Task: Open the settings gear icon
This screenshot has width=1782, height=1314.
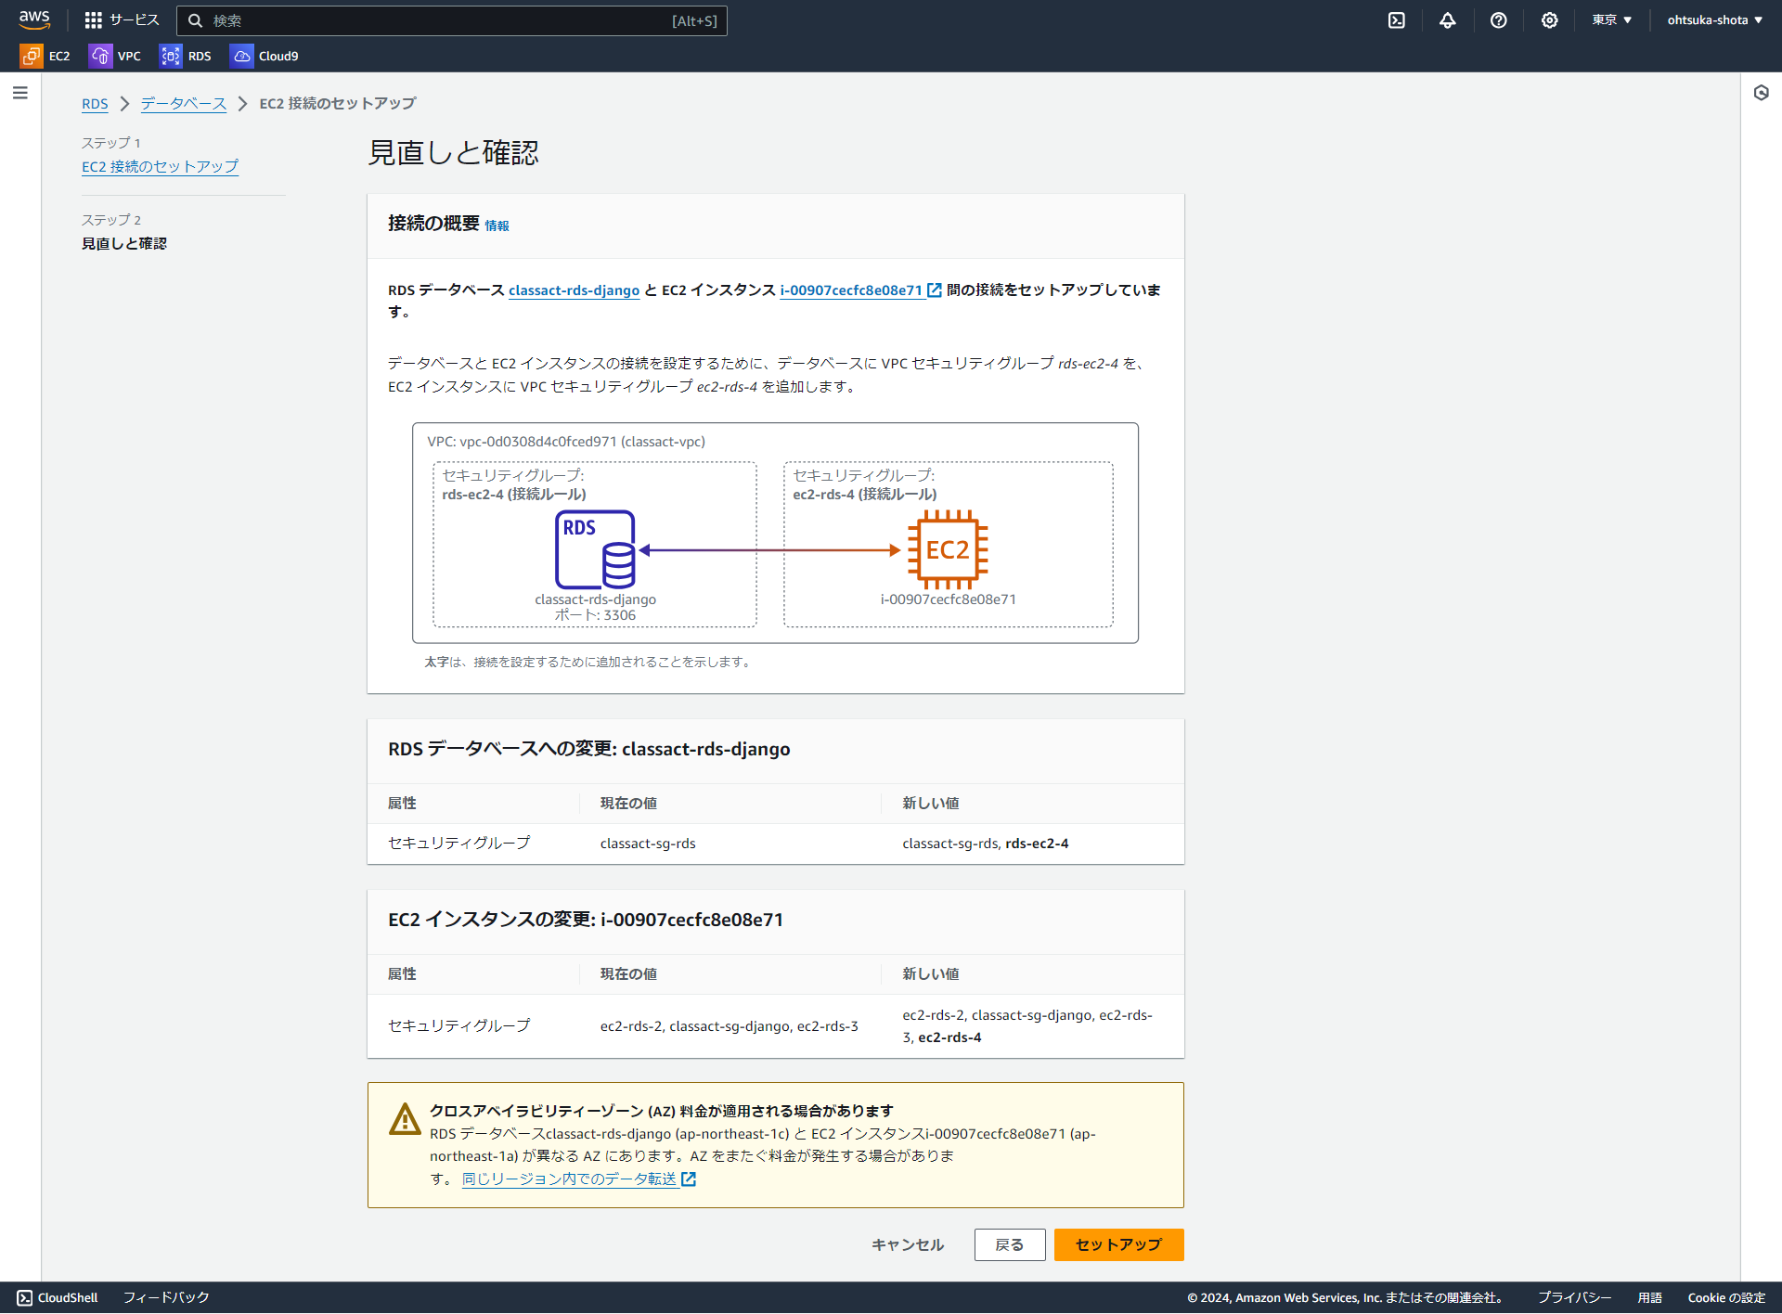Action: pyautogui.click(x=1548, y=19)
